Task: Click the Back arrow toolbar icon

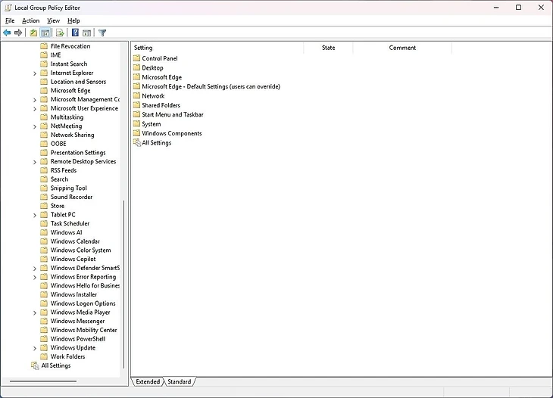Action: pos(8,33)
